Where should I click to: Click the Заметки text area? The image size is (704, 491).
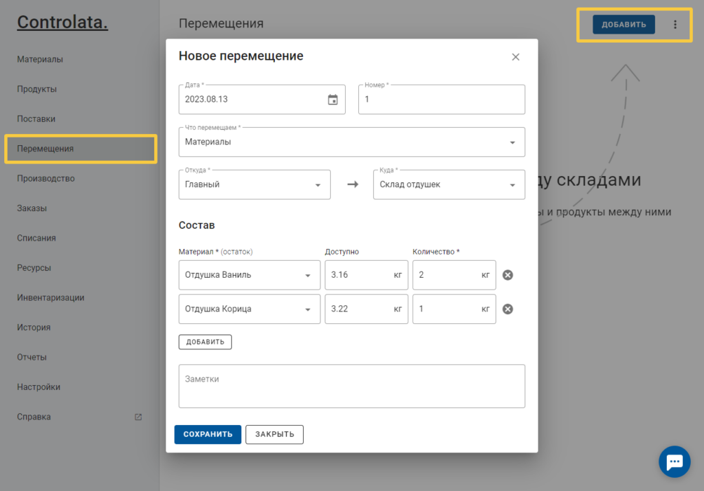pos(351,386)
